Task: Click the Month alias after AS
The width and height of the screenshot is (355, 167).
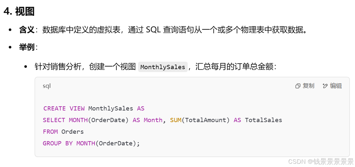Action: tap(153, 120)
